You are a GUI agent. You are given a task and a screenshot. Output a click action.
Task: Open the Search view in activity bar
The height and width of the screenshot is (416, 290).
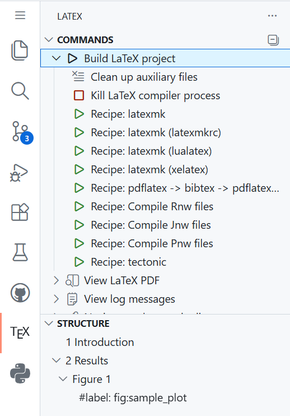pos(20,91)
